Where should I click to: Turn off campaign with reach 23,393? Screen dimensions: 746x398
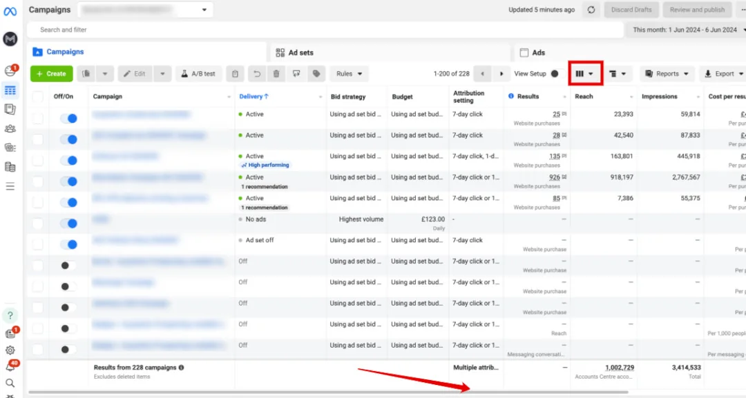click(x=68, y=118)
